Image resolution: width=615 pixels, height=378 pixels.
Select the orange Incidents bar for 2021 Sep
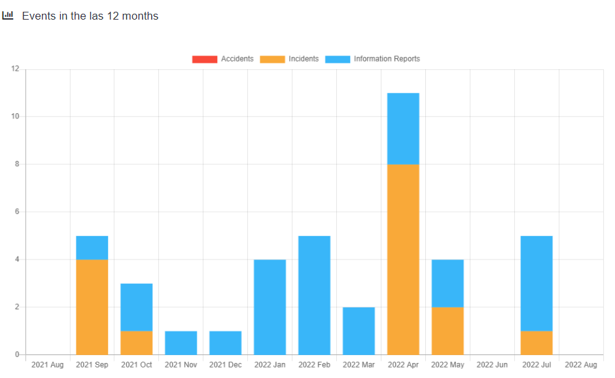click(x=92, y=307)
